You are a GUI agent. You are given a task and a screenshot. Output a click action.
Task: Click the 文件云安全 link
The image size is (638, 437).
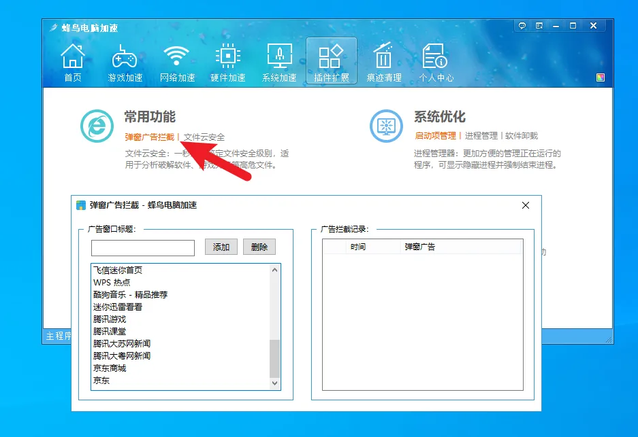(x=204, y=137)
